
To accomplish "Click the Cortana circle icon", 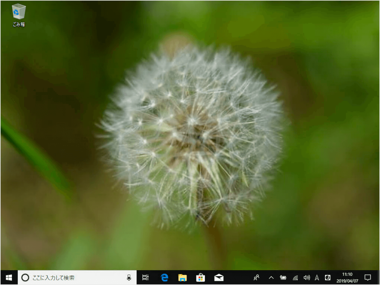I will (25, 278).
